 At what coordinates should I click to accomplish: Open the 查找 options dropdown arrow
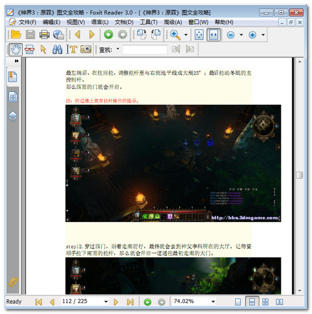pos(118,49)
